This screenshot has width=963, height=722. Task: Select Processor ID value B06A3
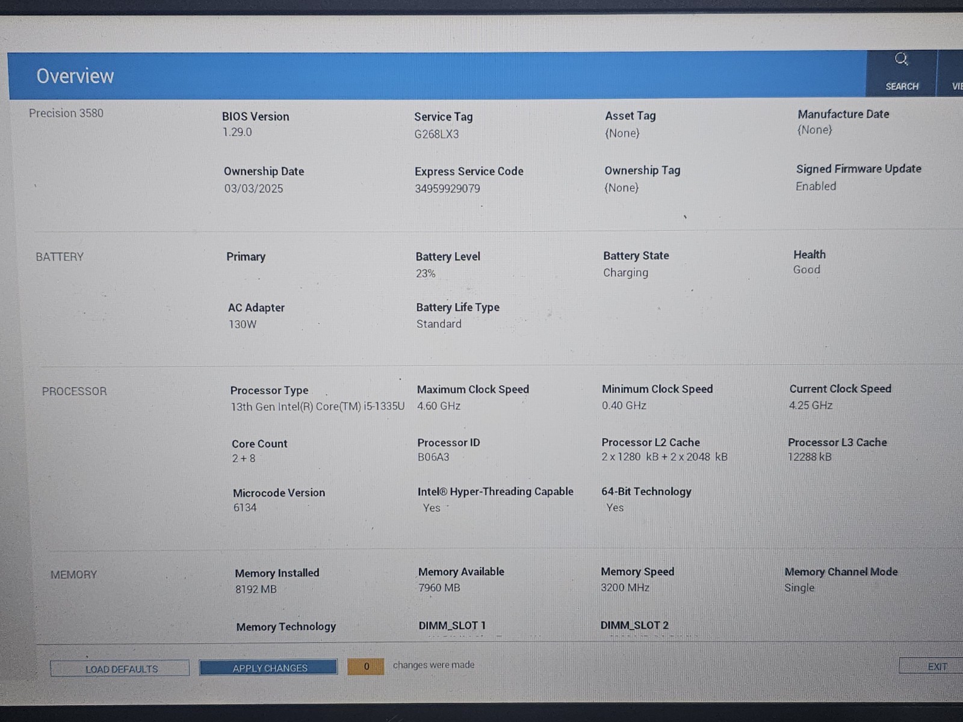tap(433, 457)
